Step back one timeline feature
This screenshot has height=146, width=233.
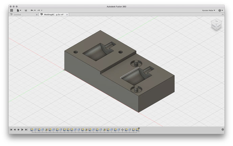coord(15,129)
